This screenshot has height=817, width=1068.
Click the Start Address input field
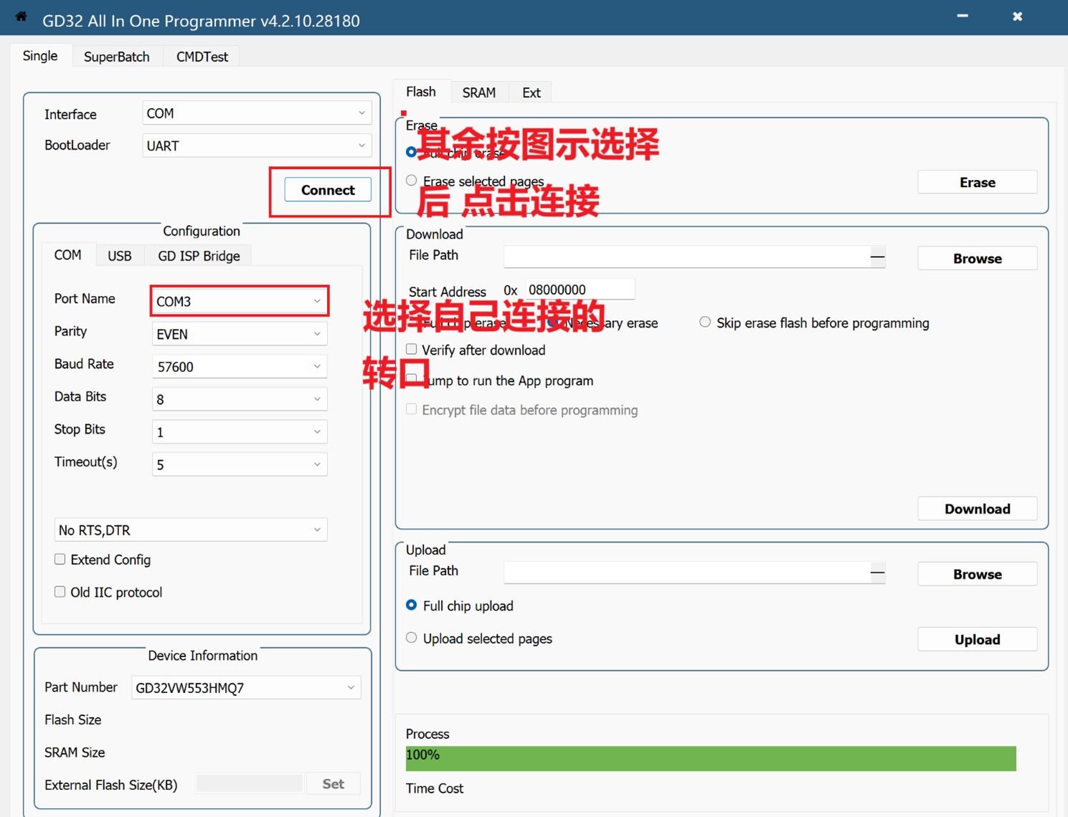click(579, 290)
